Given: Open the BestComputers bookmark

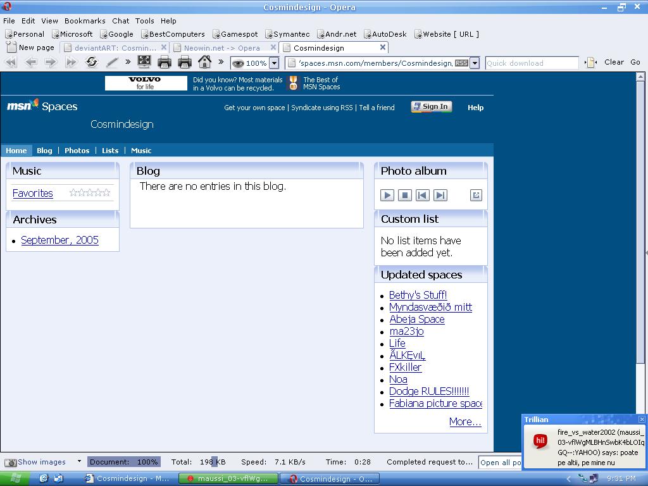Looking at the screenshot, I should pos(173,34).
